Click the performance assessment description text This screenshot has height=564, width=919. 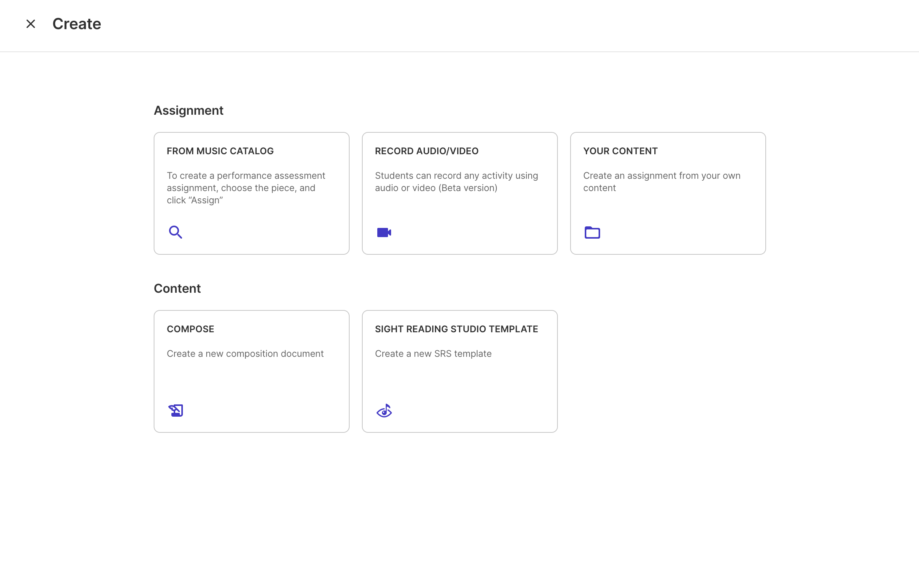(x=246, y=188)
